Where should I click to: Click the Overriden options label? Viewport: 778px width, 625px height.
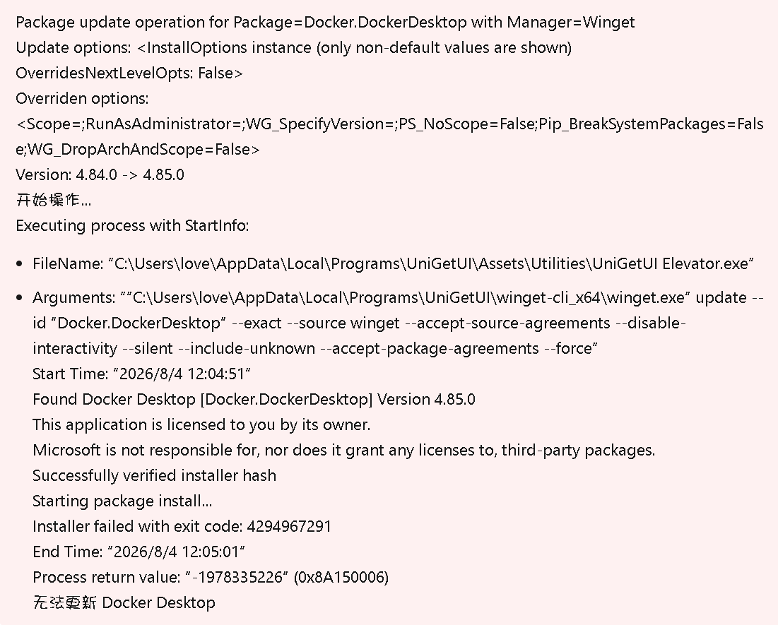[x=82, y=98]
